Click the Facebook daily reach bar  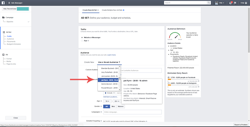click(x=183, y=79)
